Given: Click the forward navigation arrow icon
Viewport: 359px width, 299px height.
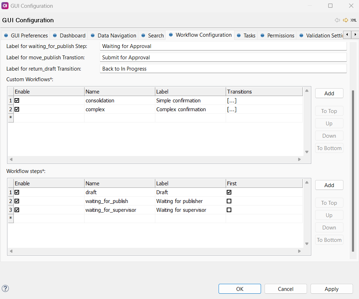Looking at the screenshot, I should coord(345,20).
